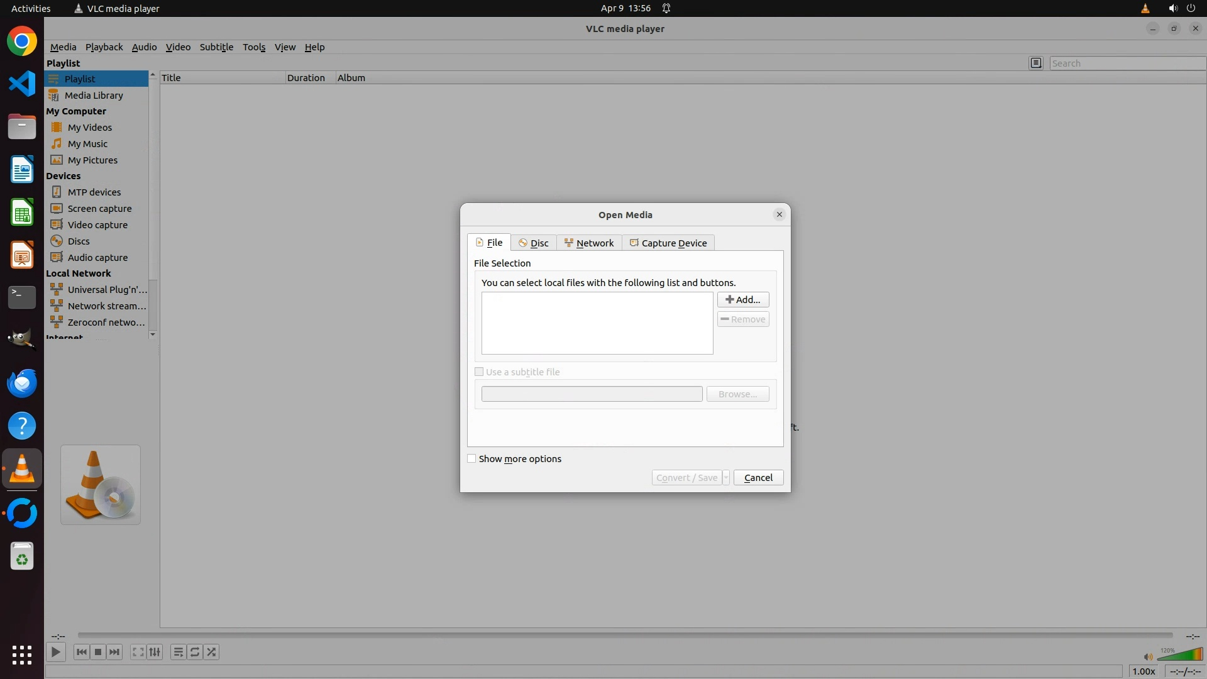Click the next media track icon
1207x679 pixels.
(114, 652)
